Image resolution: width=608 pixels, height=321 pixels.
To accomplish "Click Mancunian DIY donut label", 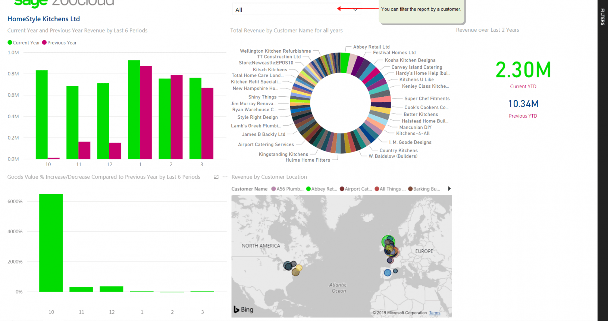I will (416, 127).
